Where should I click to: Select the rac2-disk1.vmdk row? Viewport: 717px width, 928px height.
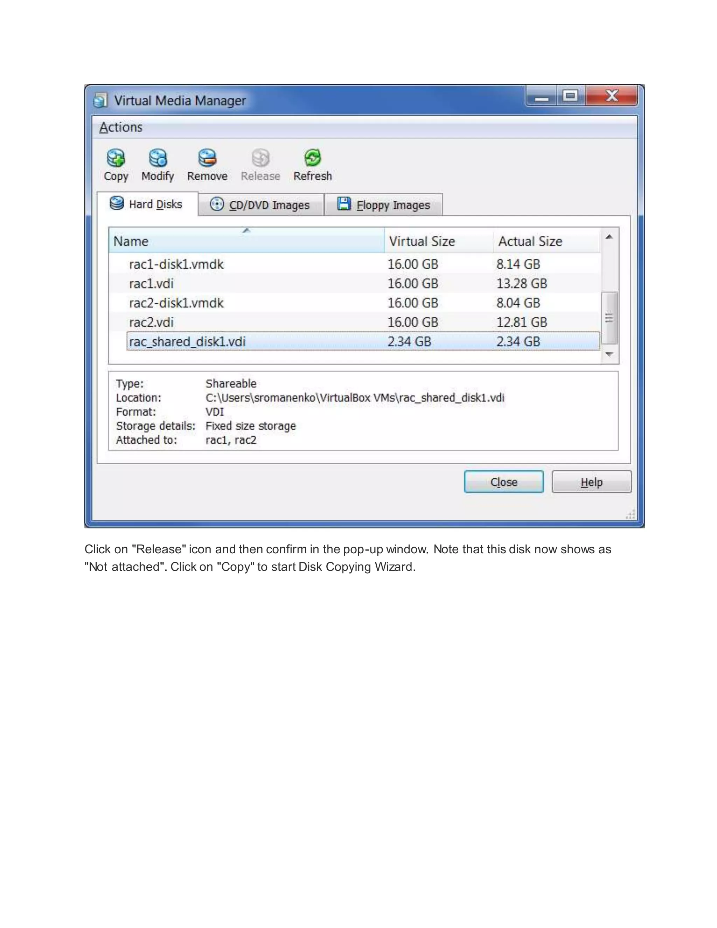355,303
